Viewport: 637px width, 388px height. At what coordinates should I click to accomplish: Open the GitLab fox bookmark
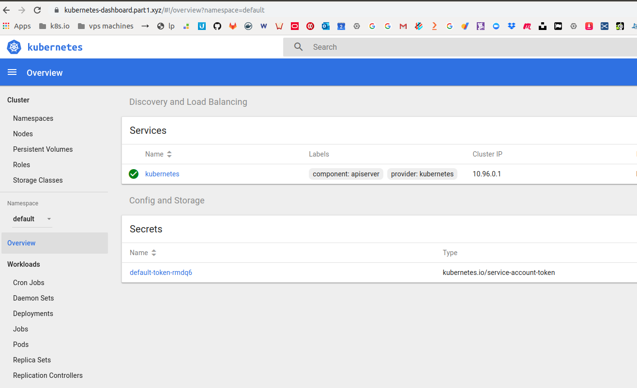click(233, 26)
